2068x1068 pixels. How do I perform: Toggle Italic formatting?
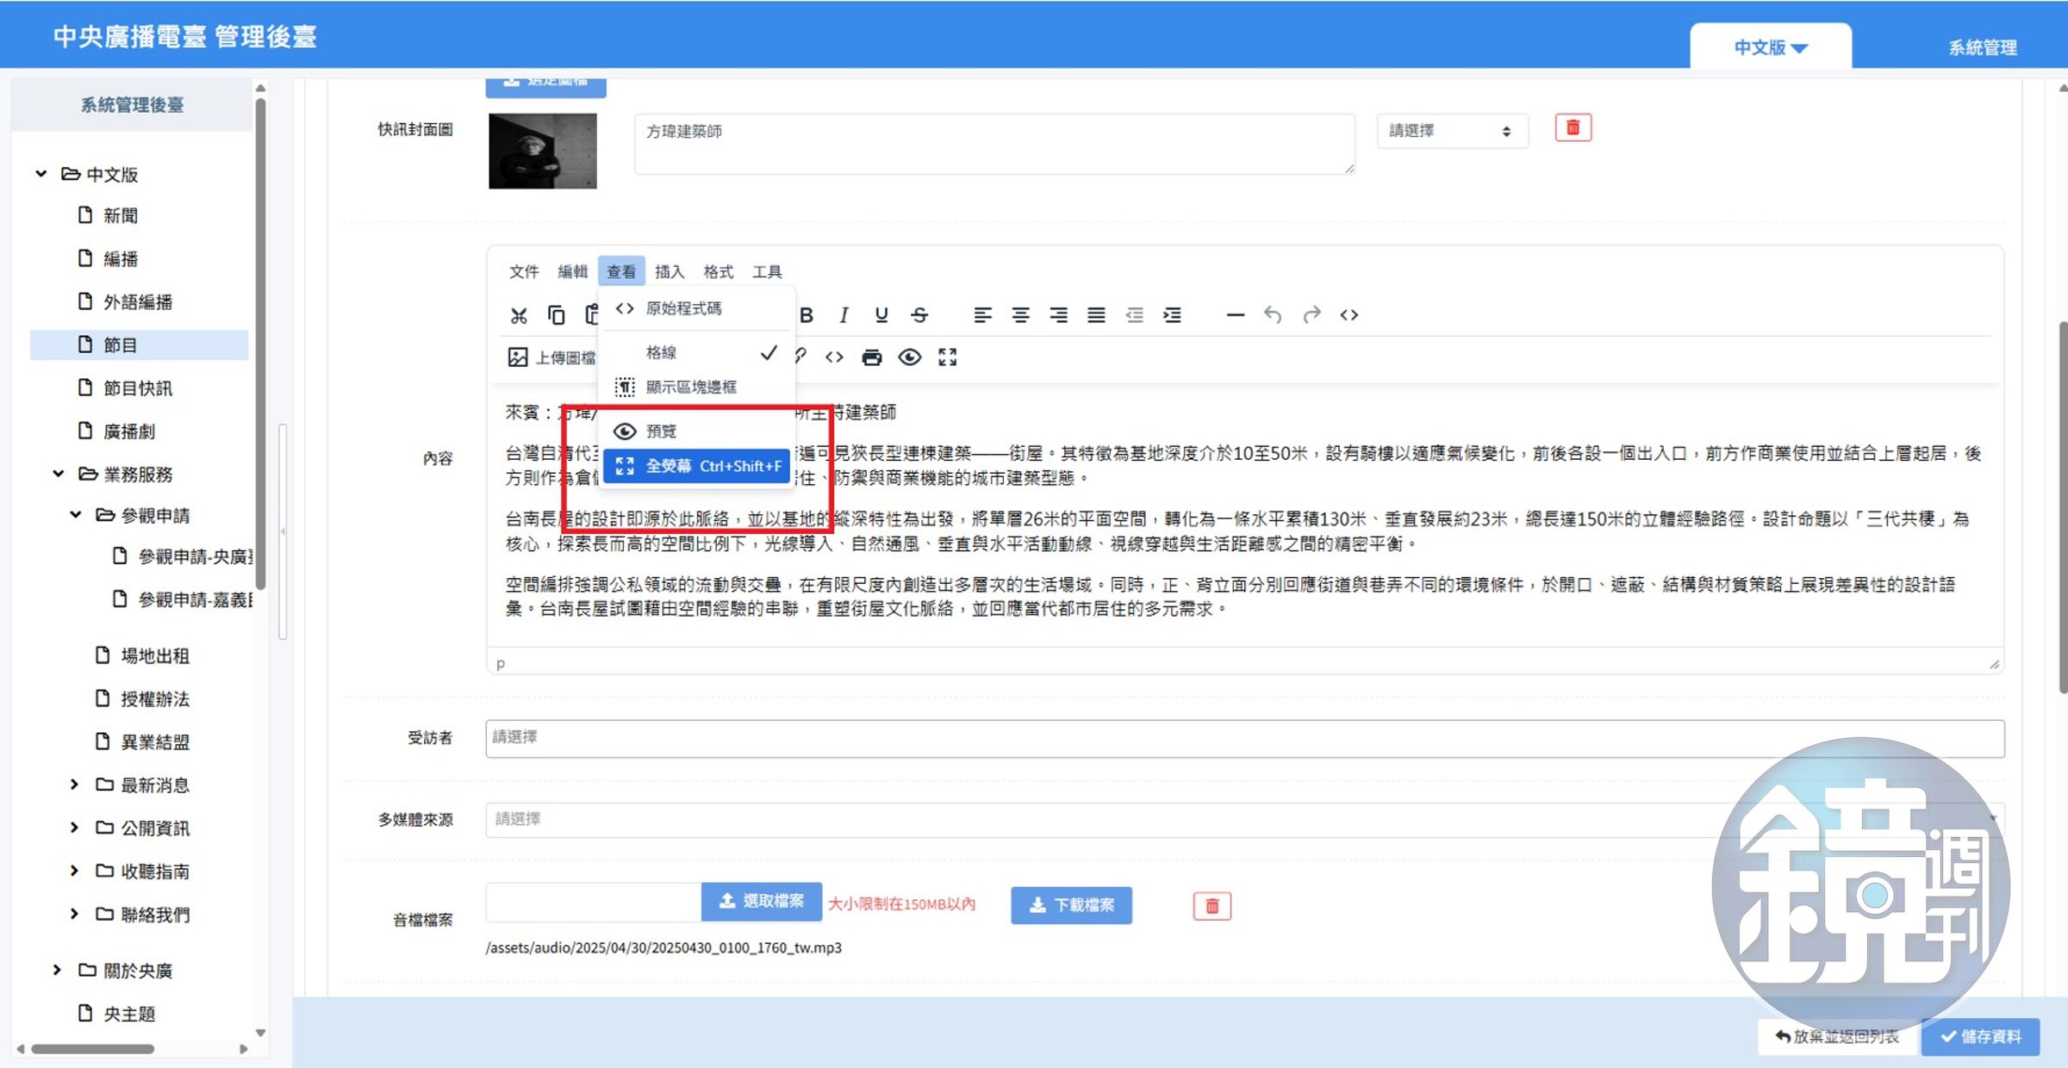tap(844, 315)
